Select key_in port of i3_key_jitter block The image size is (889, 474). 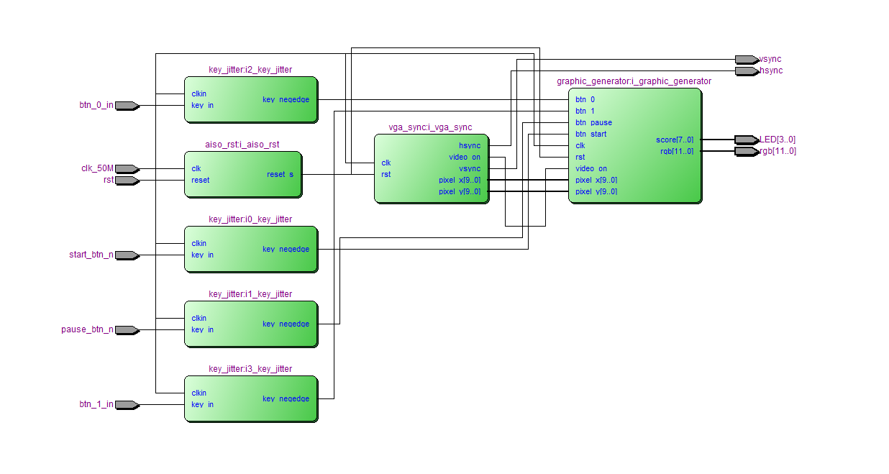(202, 404)
